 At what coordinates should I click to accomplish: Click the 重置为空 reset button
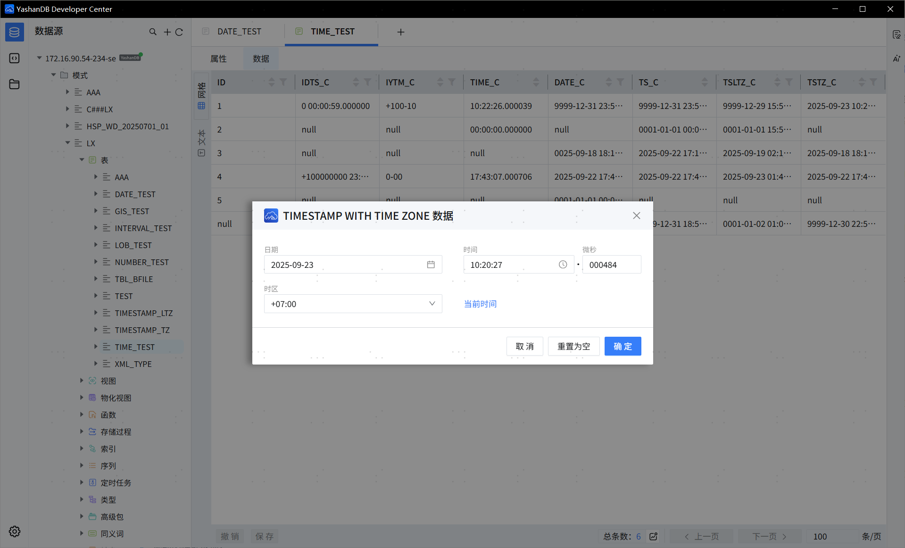(x=573, y=346)
